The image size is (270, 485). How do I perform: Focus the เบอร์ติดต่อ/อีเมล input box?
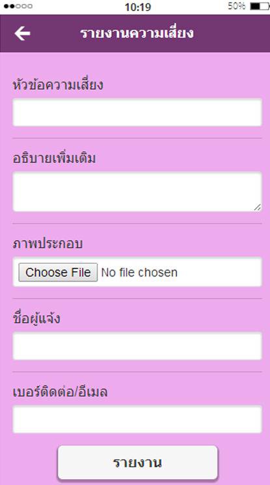click(137, 419)
